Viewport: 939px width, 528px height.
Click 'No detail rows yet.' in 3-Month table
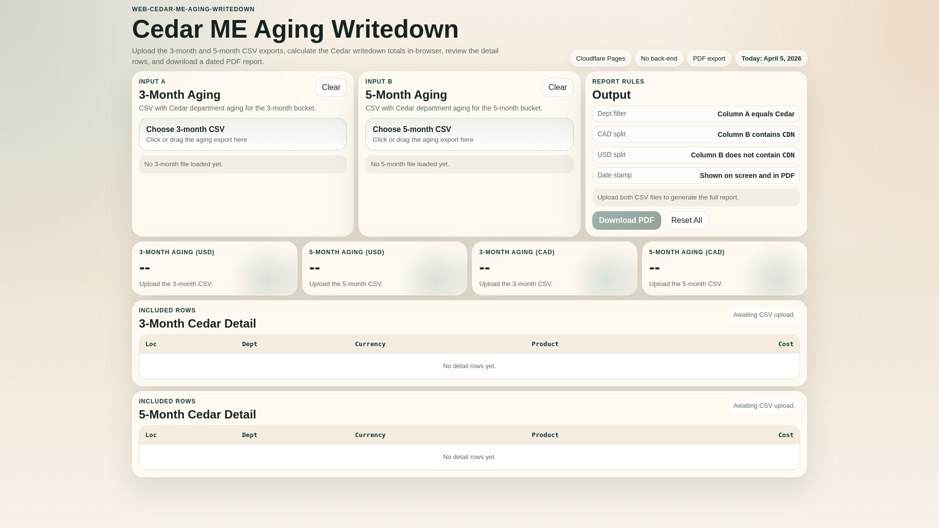coord(469,366)
